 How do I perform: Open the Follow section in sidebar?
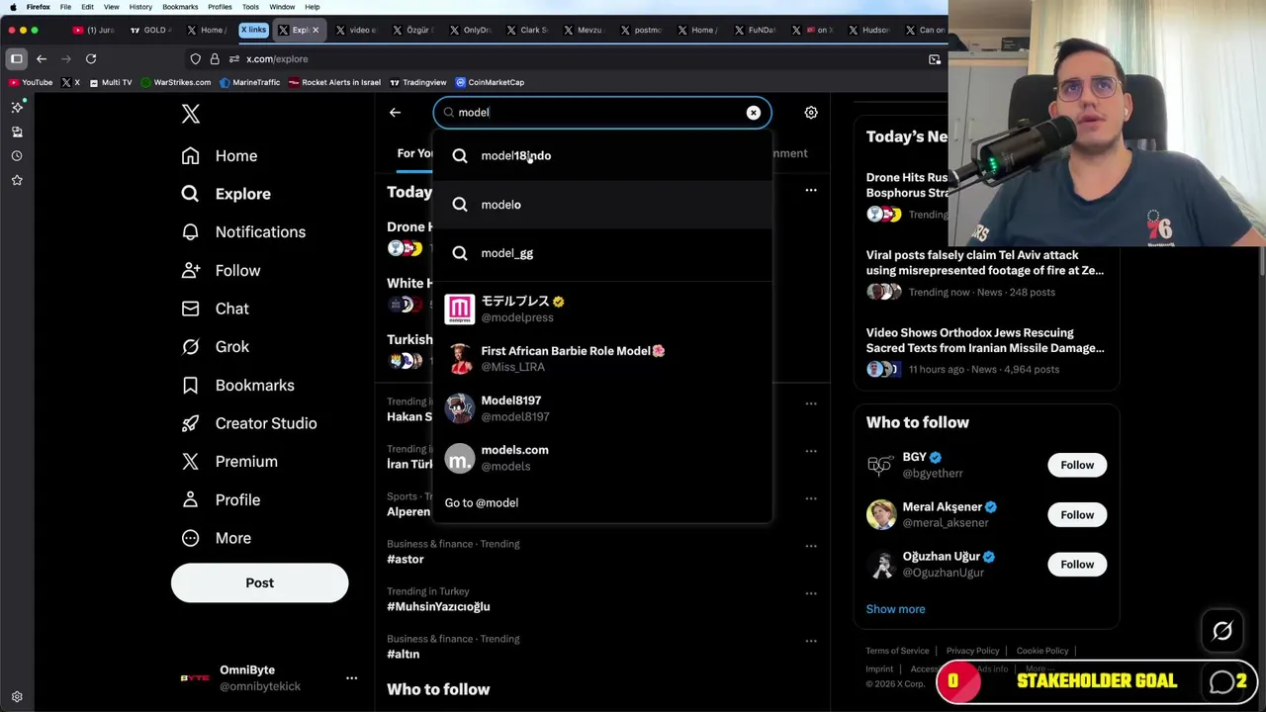221,270
